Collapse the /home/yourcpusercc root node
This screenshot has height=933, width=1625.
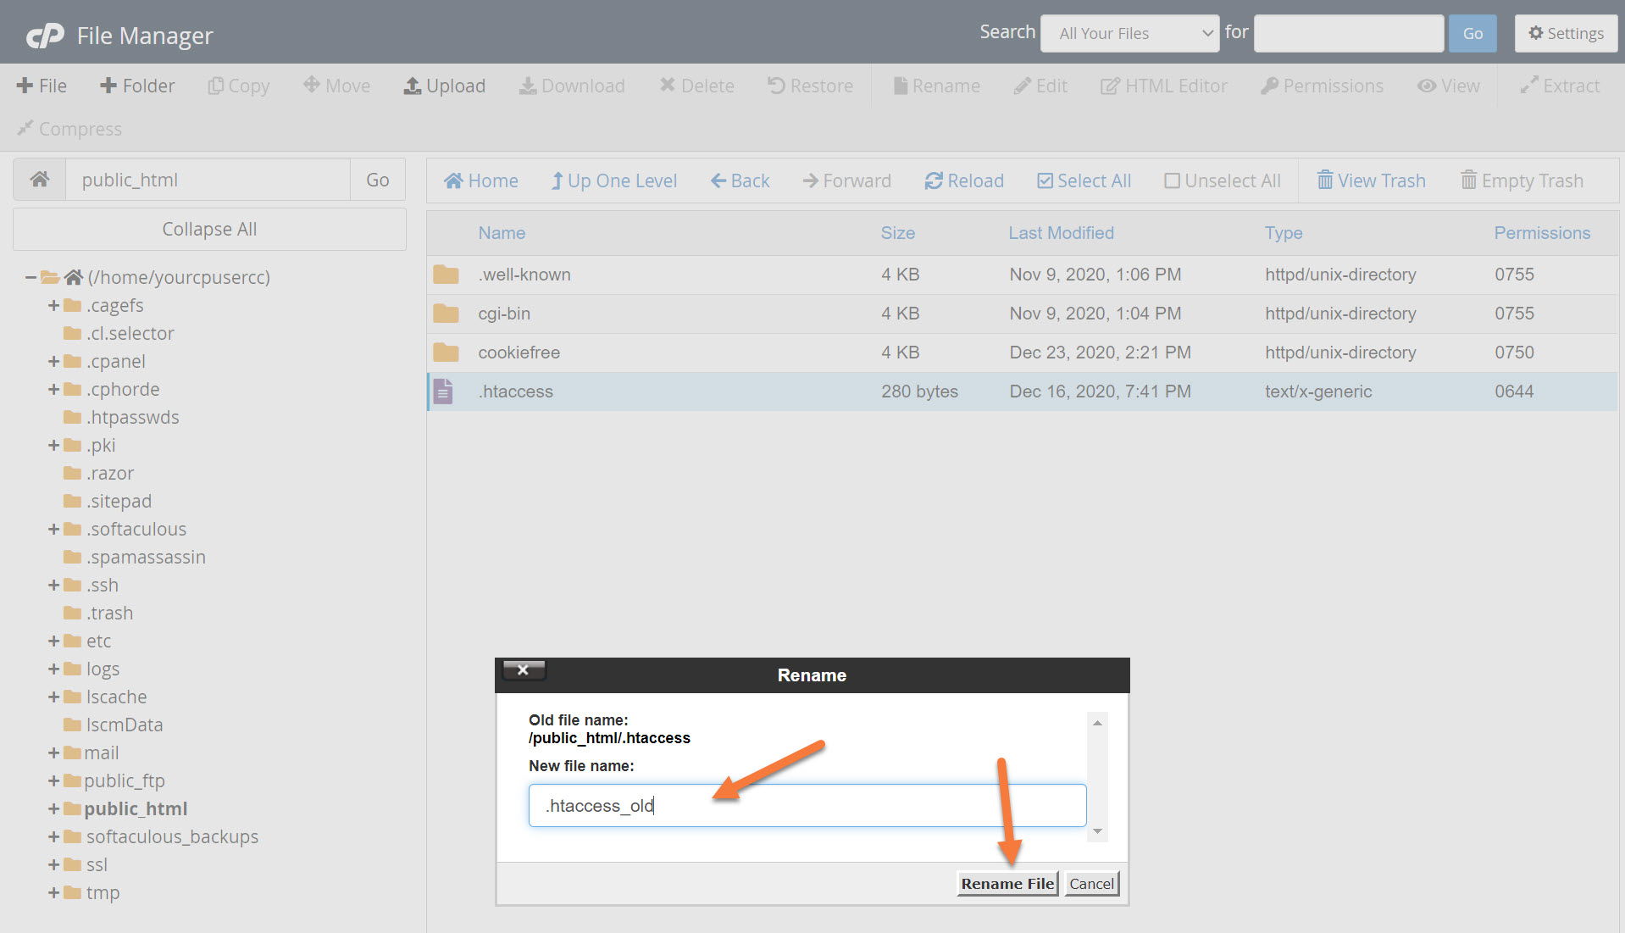pyautogui.click(x=31, y=277)
